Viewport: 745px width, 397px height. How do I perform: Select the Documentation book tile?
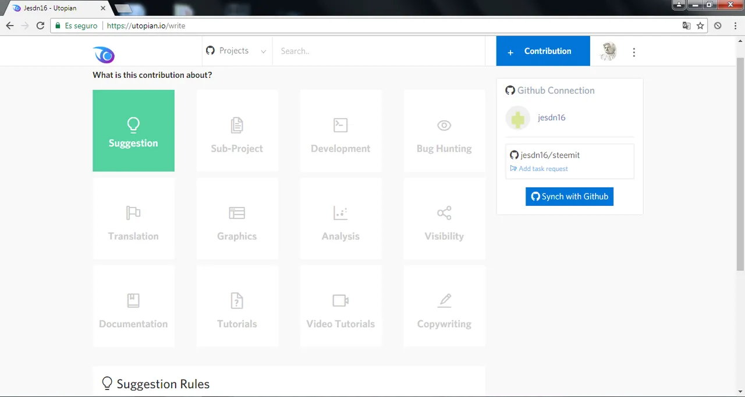(133, 306)
